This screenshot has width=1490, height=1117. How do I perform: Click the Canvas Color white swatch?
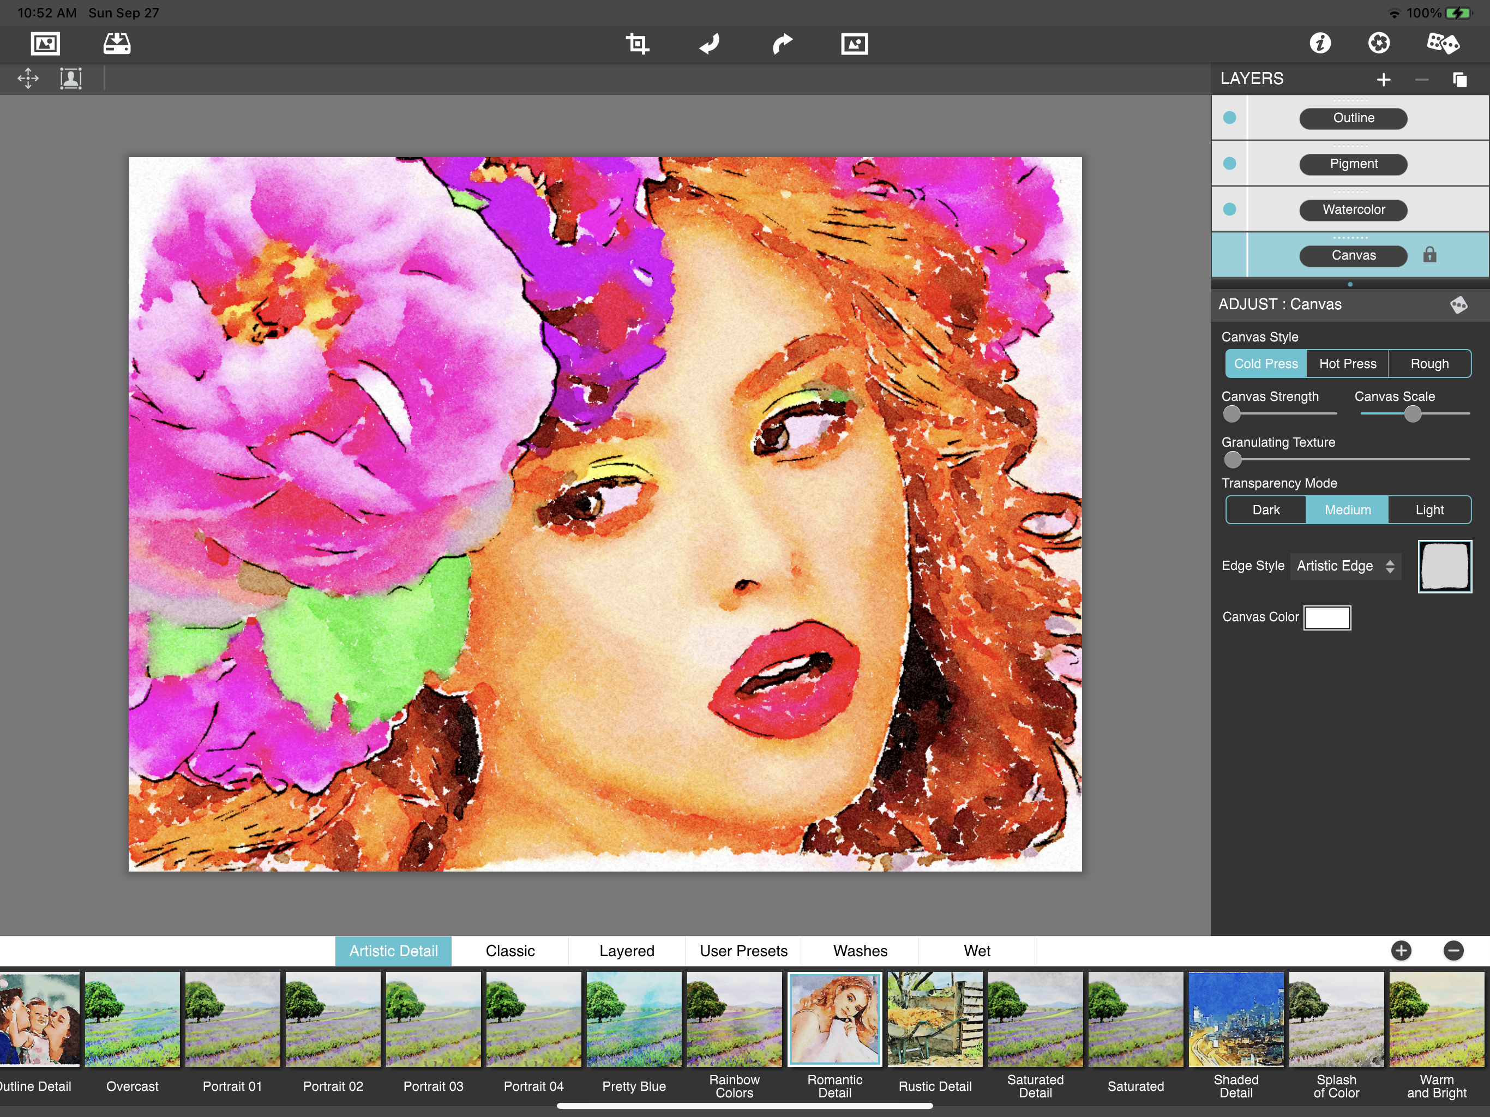[1326, 617]
